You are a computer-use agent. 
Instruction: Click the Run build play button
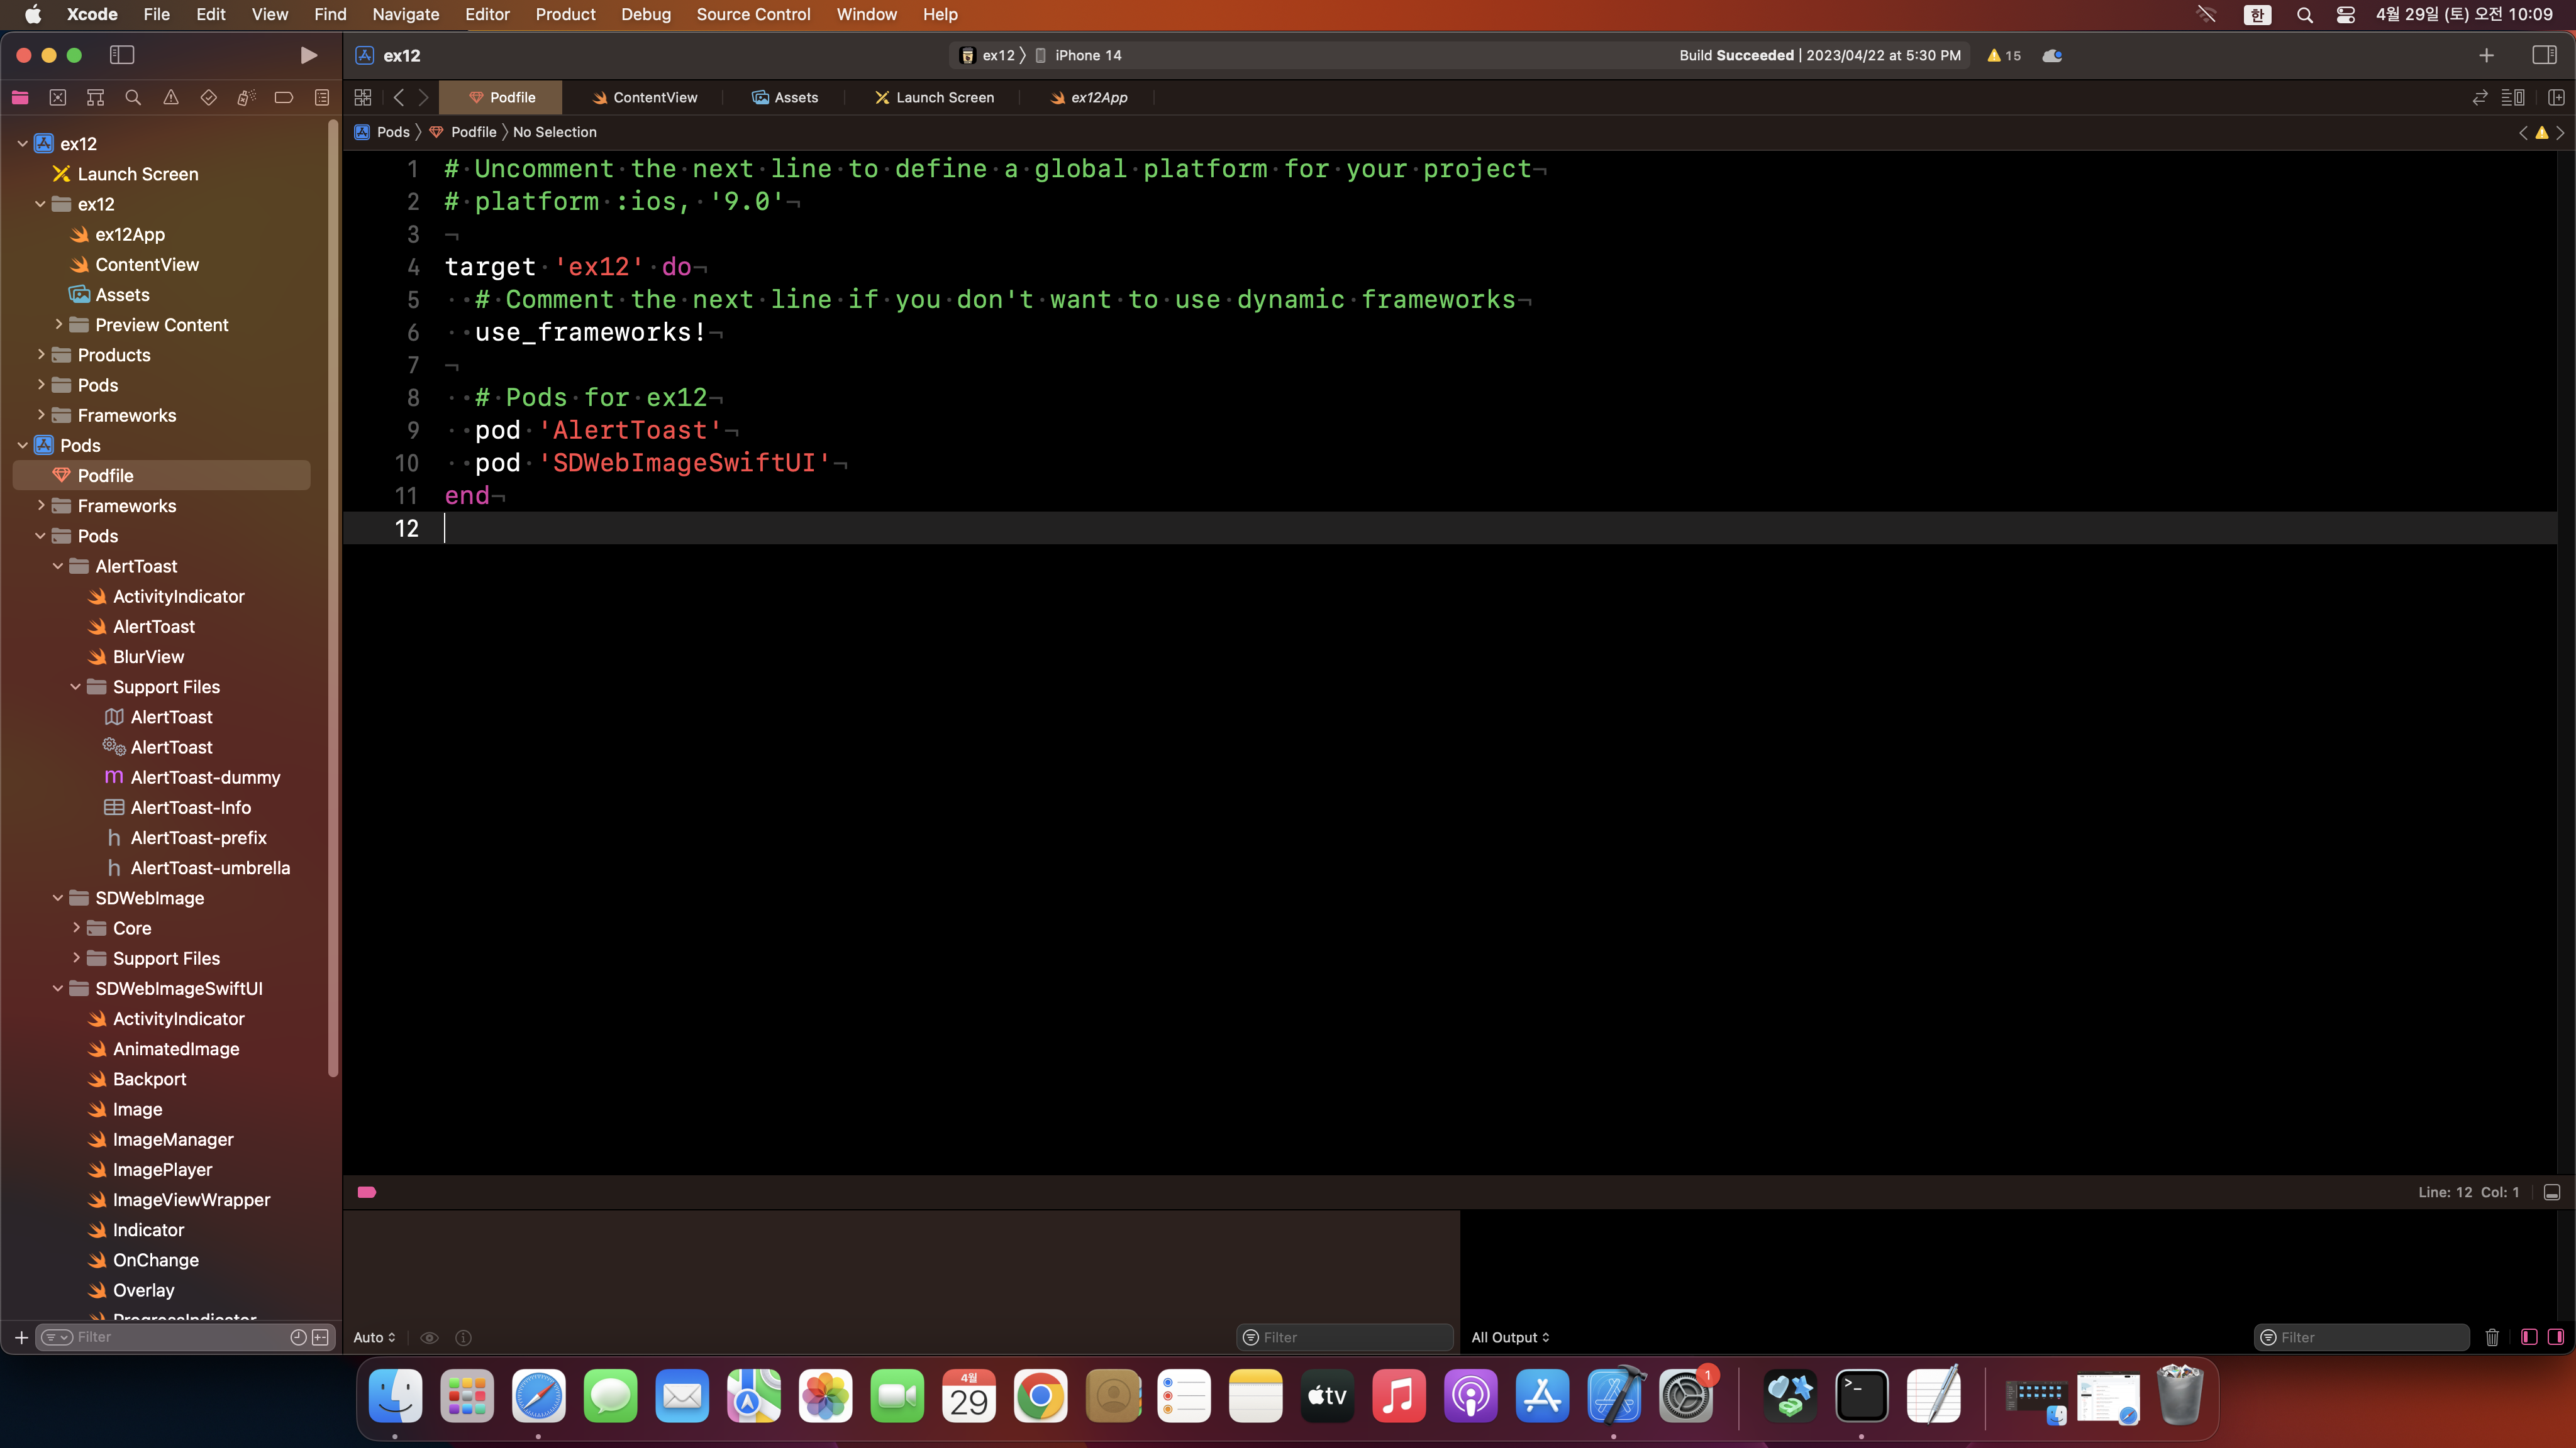[x=308, y=55]
